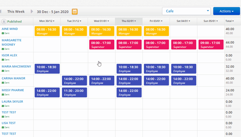The height and width of the screenshot is (137, 241).
Task: Select Missy Pharme Monday 14:00 shift
Action: pyautogui.click(x=47, y=92)
